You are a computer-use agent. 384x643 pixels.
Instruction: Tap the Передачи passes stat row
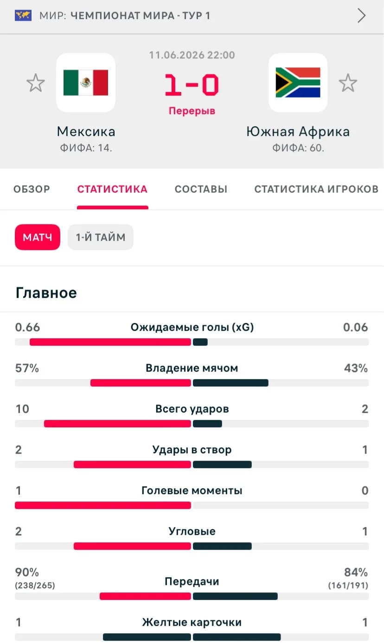(192, 584)
